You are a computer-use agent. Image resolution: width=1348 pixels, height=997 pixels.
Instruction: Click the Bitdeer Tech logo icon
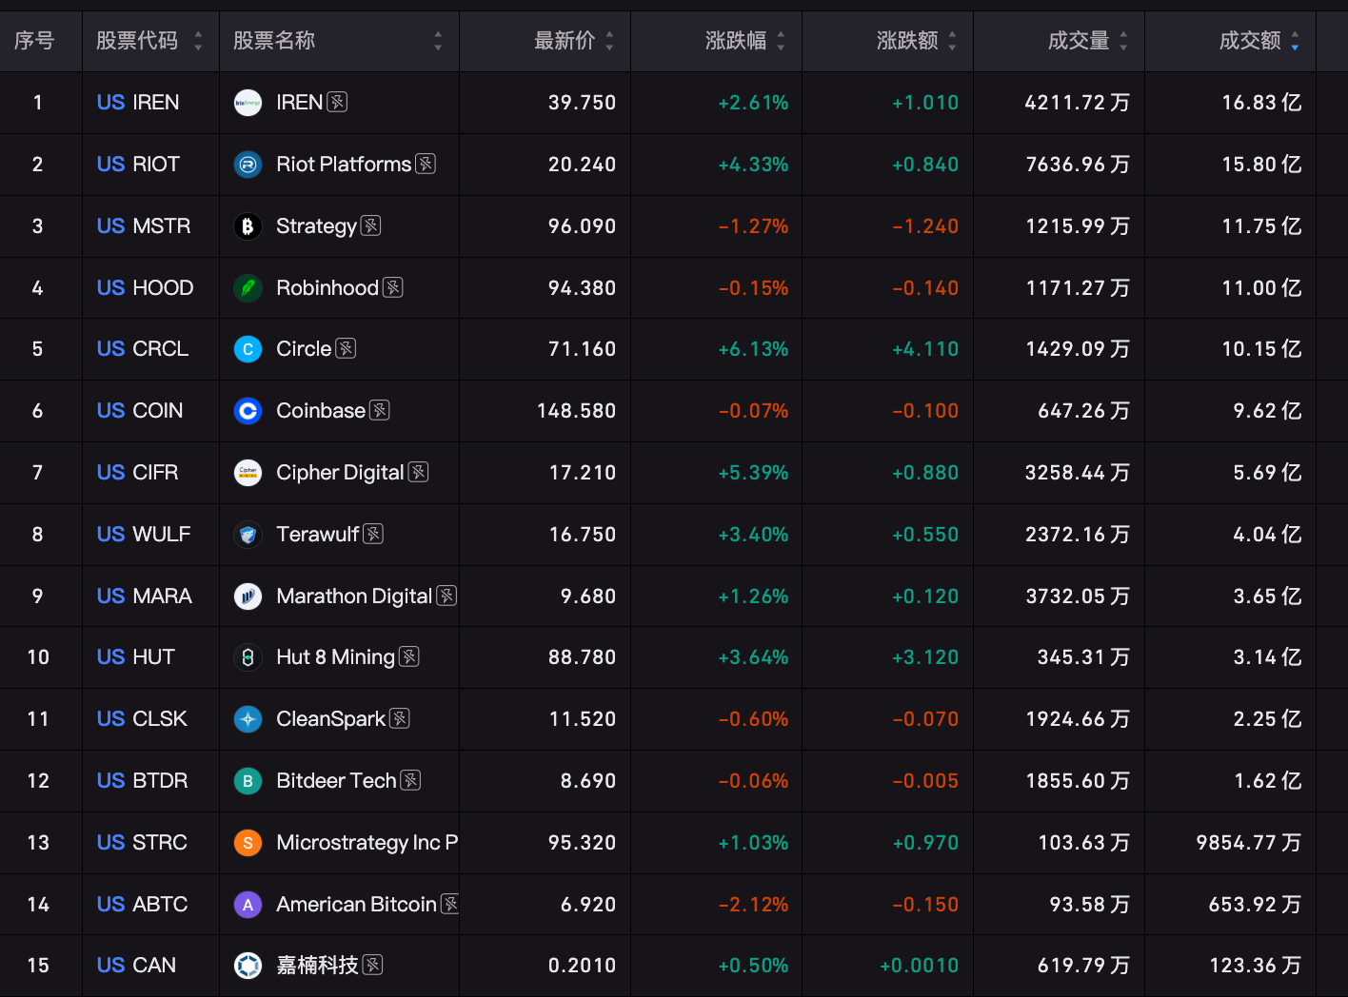tap(248, 781)
